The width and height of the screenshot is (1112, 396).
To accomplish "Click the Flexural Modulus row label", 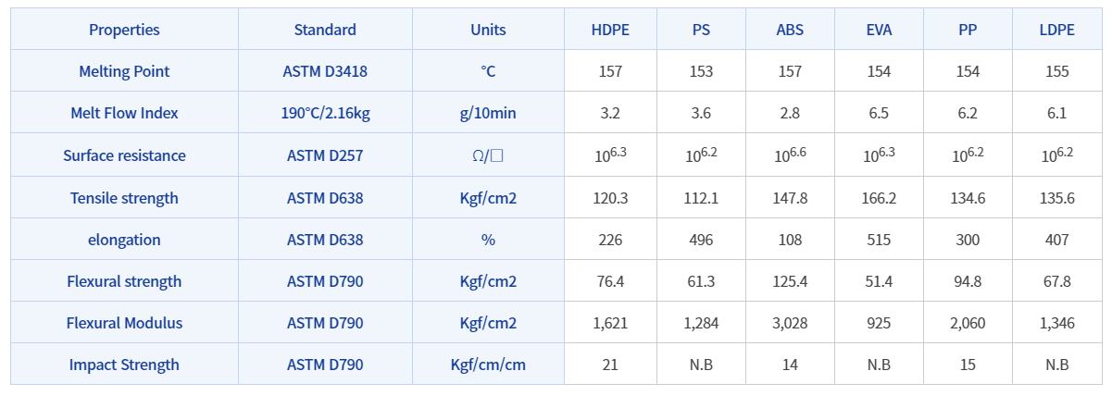I will [124, 323].
